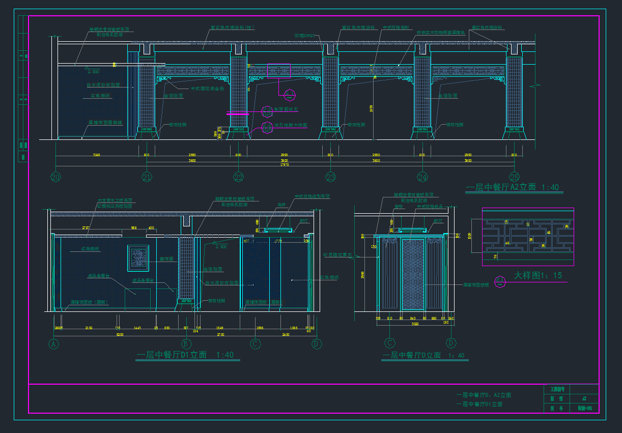Click axis bubble 20 under A2 elevation

55,177
